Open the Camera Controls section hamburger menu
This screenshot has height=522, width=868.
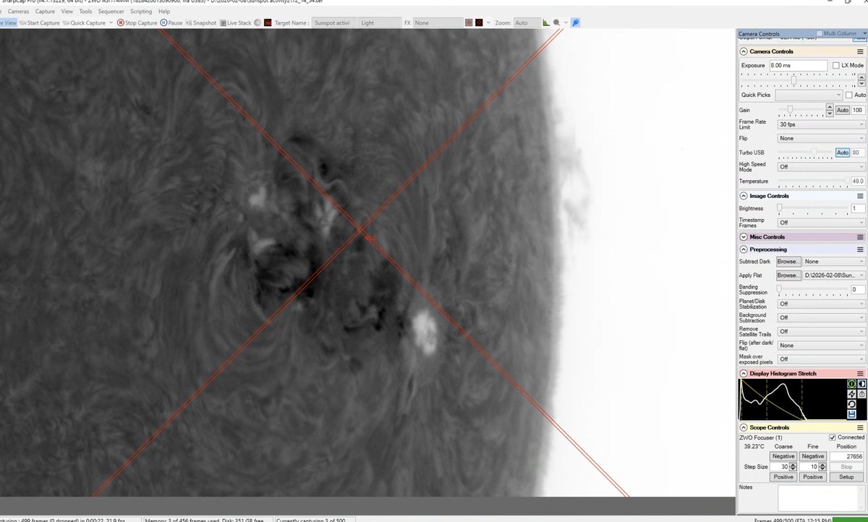860,51
